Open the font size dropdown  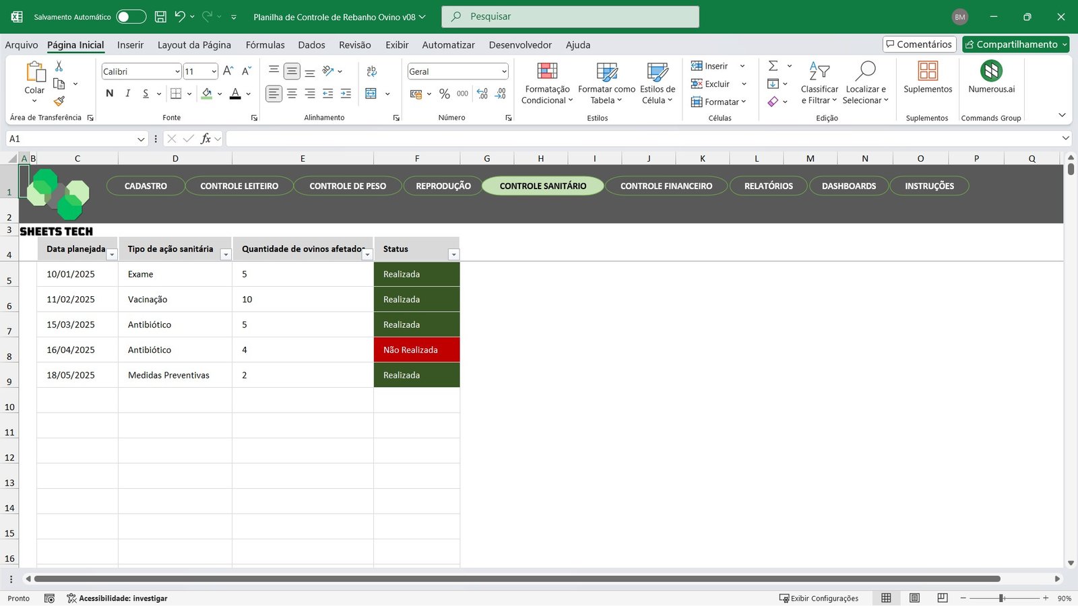[214, 71]
